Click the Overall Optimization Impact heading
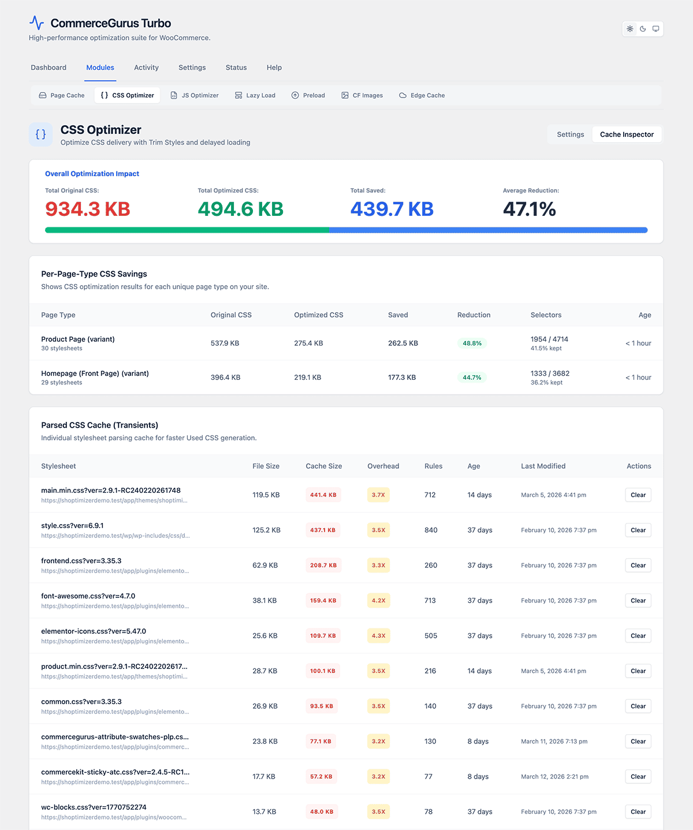The width and height of the screenshot is (693, 830). point(92,174)
